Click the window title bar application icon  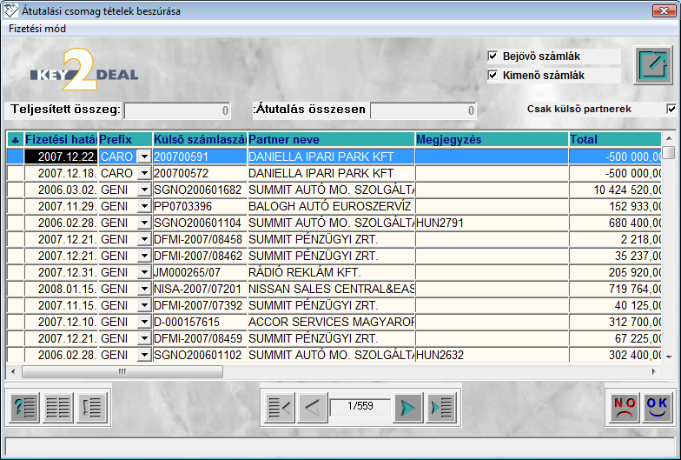click(x=10, y=10)
